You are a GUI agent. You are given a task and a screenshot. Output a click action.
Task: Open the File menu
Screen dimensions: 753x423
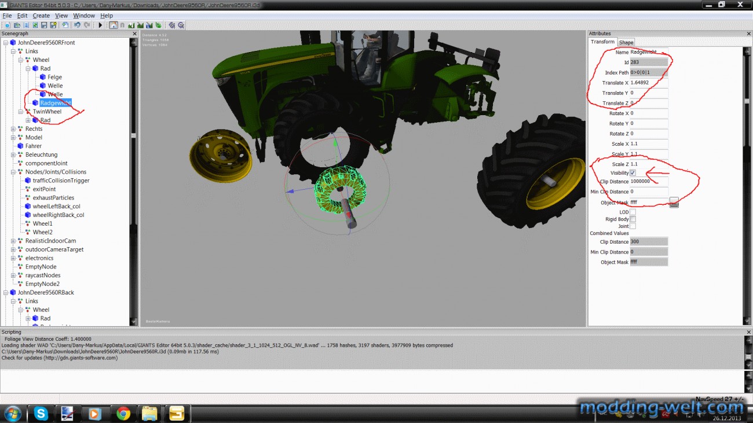(7, 16)
